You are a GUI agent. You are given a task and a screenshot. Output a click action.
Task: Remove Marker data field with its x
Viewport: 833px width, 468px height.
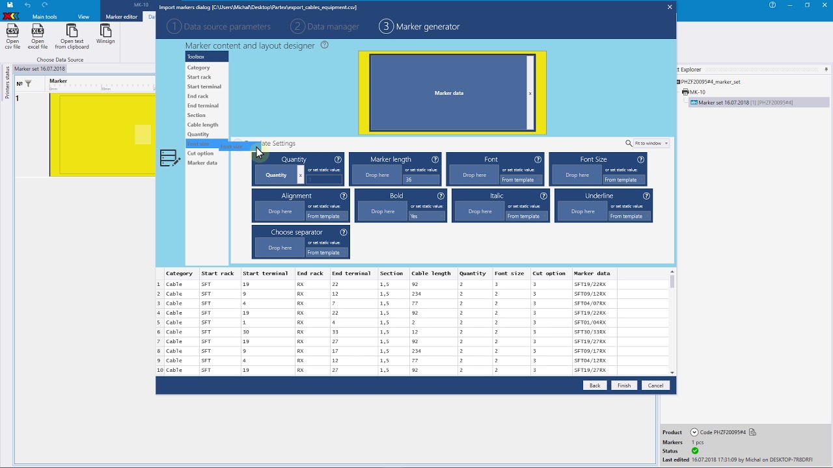[x=530, y=93]
